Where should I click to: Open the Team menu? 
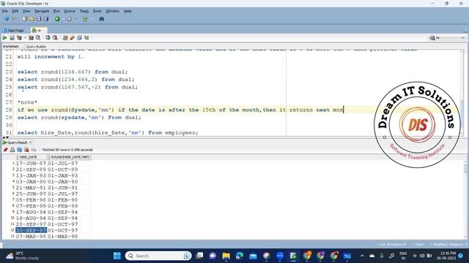[x=84, y=11]
